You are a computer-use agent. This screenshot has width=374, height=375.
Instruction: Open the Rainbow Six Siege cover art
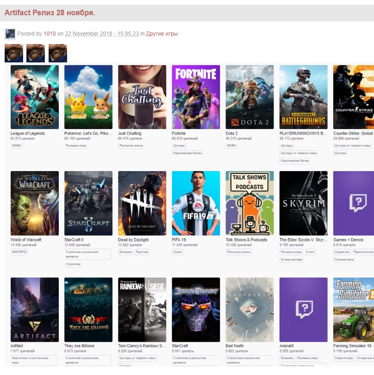142,310
